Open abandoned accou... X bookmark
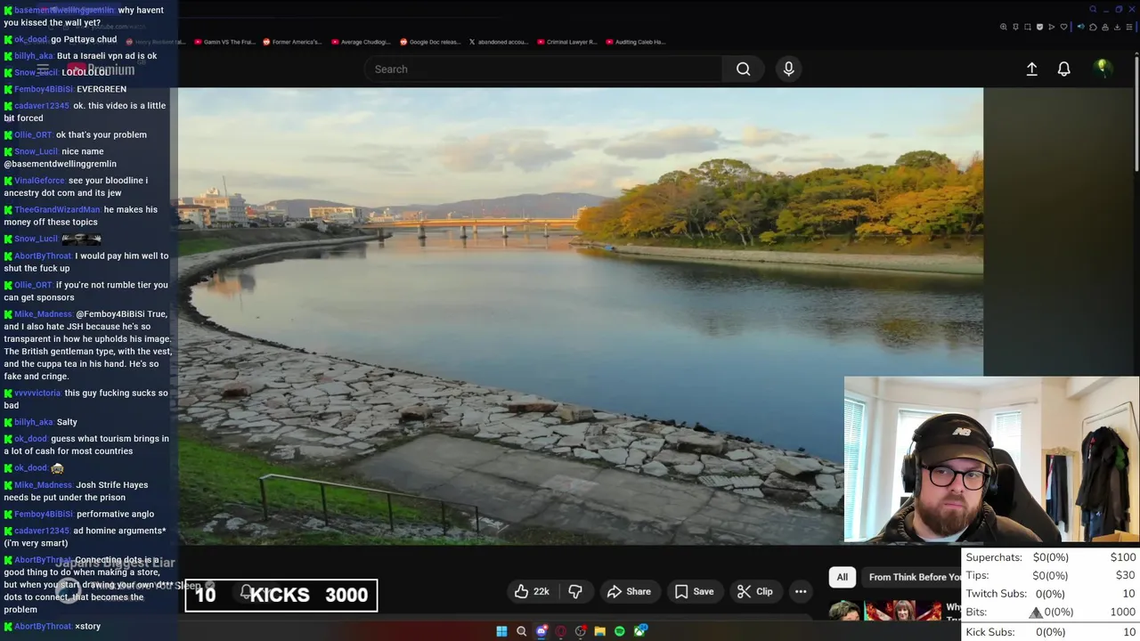1140x641 pixels. (x=499, y=42)
